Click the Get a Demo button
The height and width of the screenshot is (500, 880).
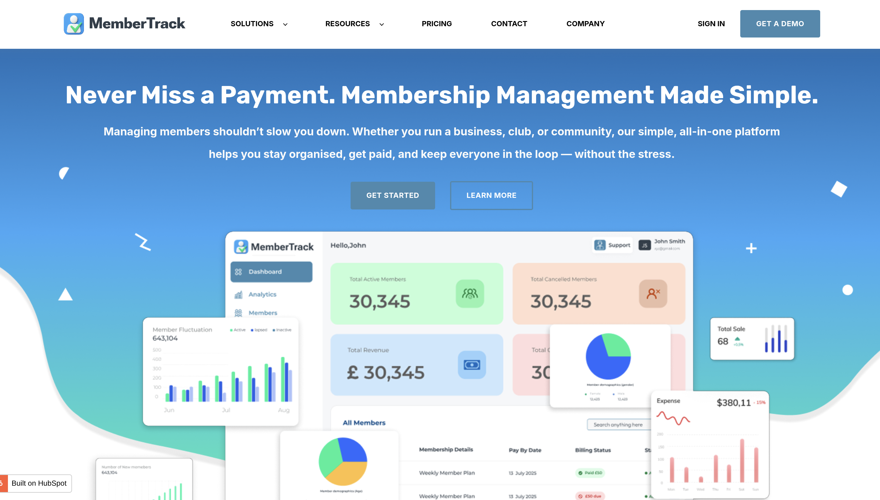[x=780, y=24]
